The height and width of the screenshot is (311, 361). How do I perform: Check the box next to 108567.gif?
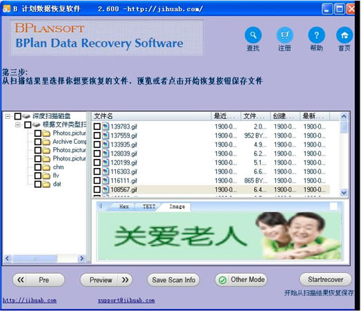[97, 190]
